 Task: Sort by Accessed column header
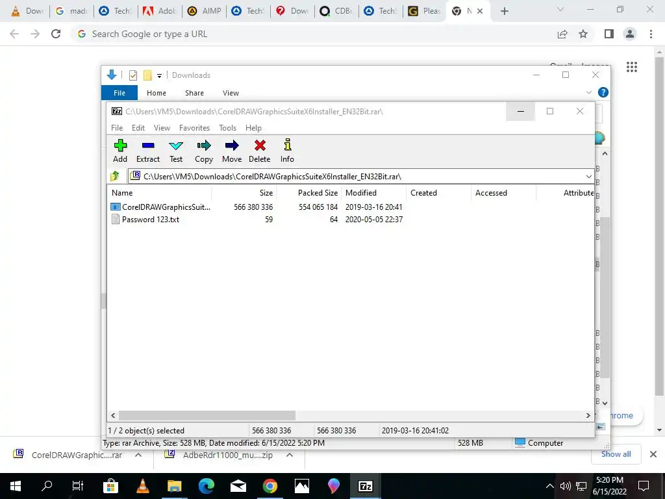503,192
